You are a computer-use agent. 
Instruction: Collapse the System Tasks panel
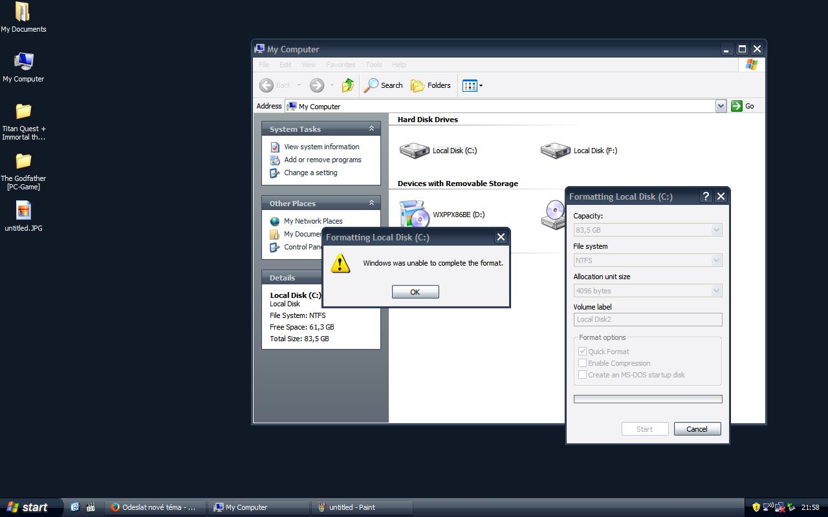pyautogui.click(x=371, y=129)
